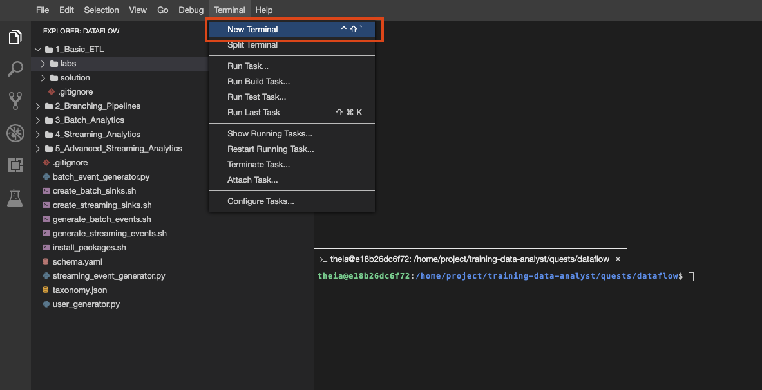The image size is (762, 390).
Task: Open the Debug menu in menu bar
Action: (x=191, y=10)
